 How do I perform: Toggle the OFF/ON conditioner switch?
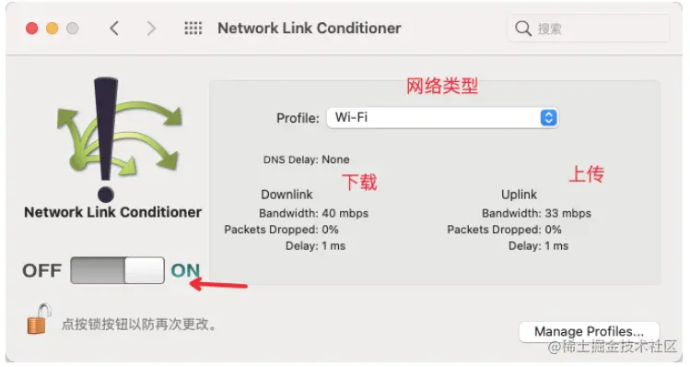point(118,270)
